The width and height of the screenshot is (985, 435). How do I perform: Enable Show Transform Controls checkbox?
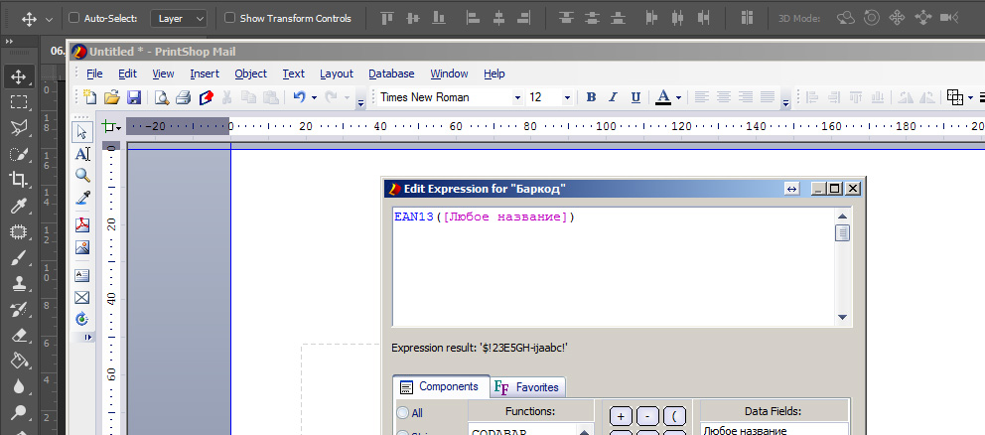coord(230,18)
